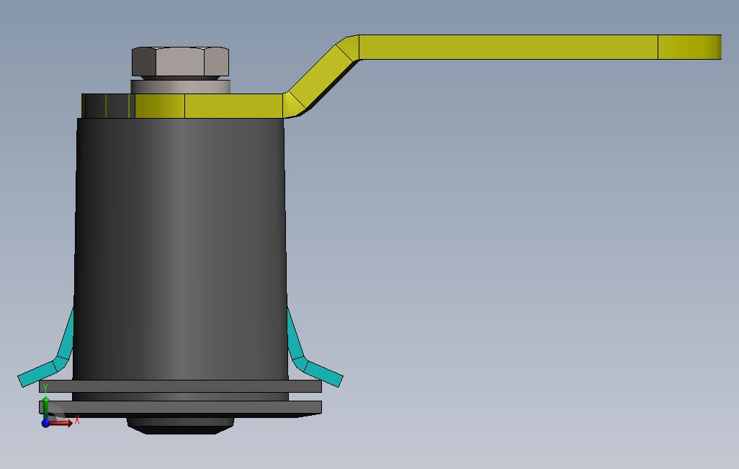Pick the washer beneath the hex bolt
This screenshot has height=469, width=739.
[x=181, y=86]
